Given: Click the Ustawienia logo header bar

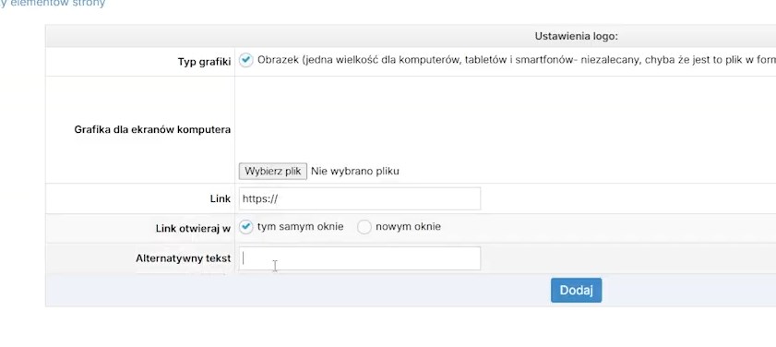Looking at the screenshot, I should [411, 36].
